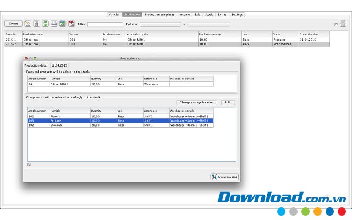Click the PDF export toolbar icon

coord(71,24)
